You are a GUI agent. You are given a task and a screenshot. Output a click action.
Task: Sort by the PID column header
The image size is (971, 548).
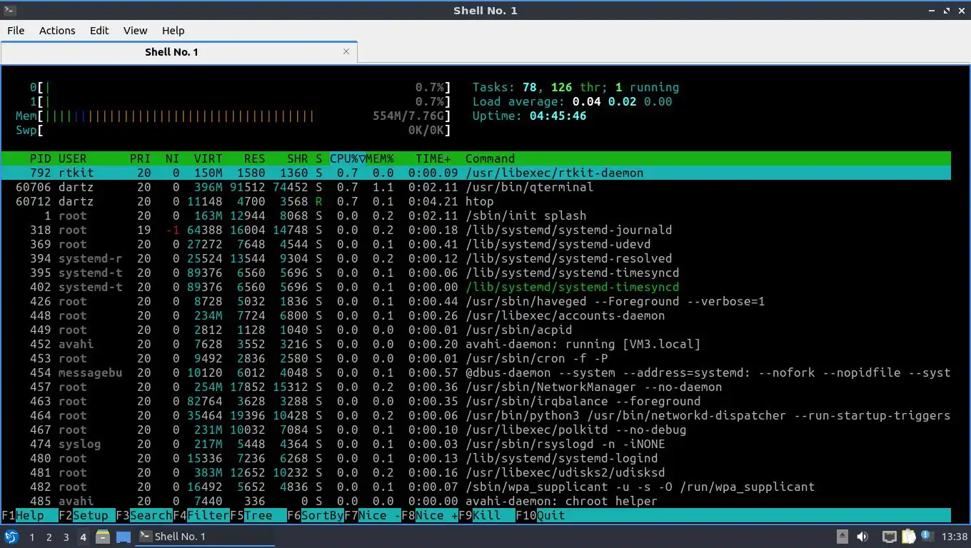point(41,158)
